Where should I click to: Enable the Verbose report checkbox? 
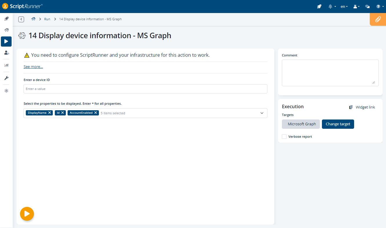284,137
